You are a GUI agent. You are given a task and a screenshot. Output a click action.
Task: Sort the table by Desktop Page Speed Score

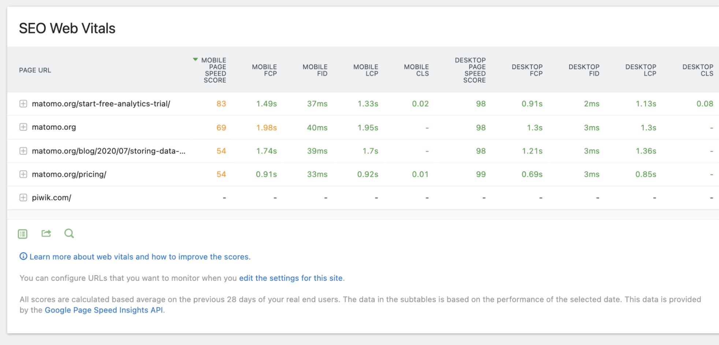470,70
